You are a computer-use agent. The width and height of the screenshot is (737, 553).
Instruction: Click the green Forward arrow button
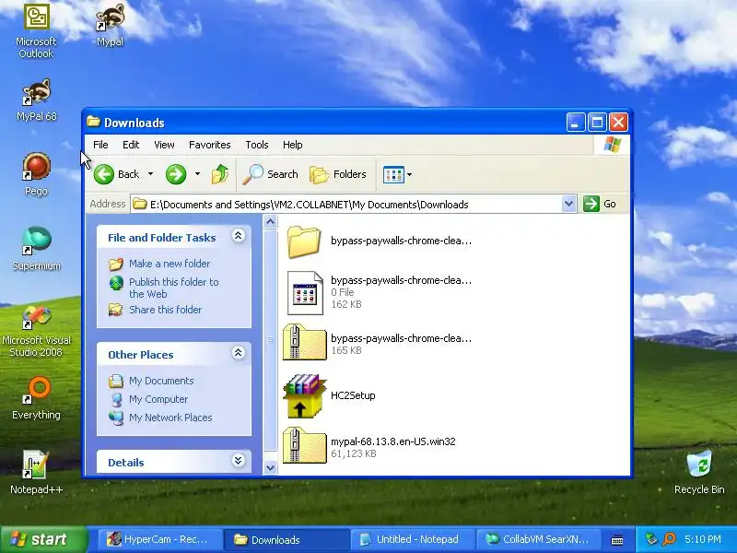click(176, 174)
